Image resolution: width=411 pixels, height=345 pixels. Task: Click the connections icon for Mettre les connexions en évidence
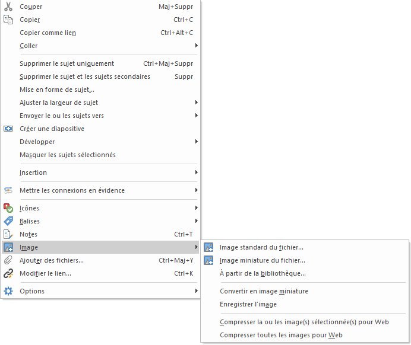click(x=8, y=190)
